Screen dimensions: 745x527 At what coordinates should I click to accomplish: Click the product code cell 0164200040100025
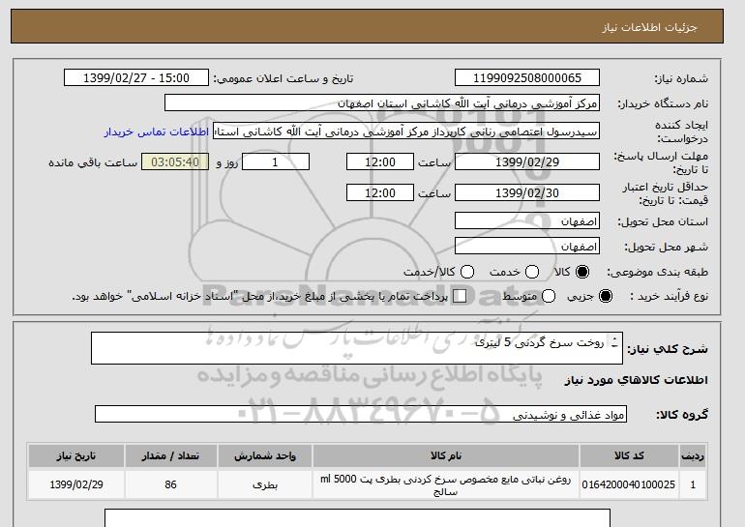[x=629, y=484]
